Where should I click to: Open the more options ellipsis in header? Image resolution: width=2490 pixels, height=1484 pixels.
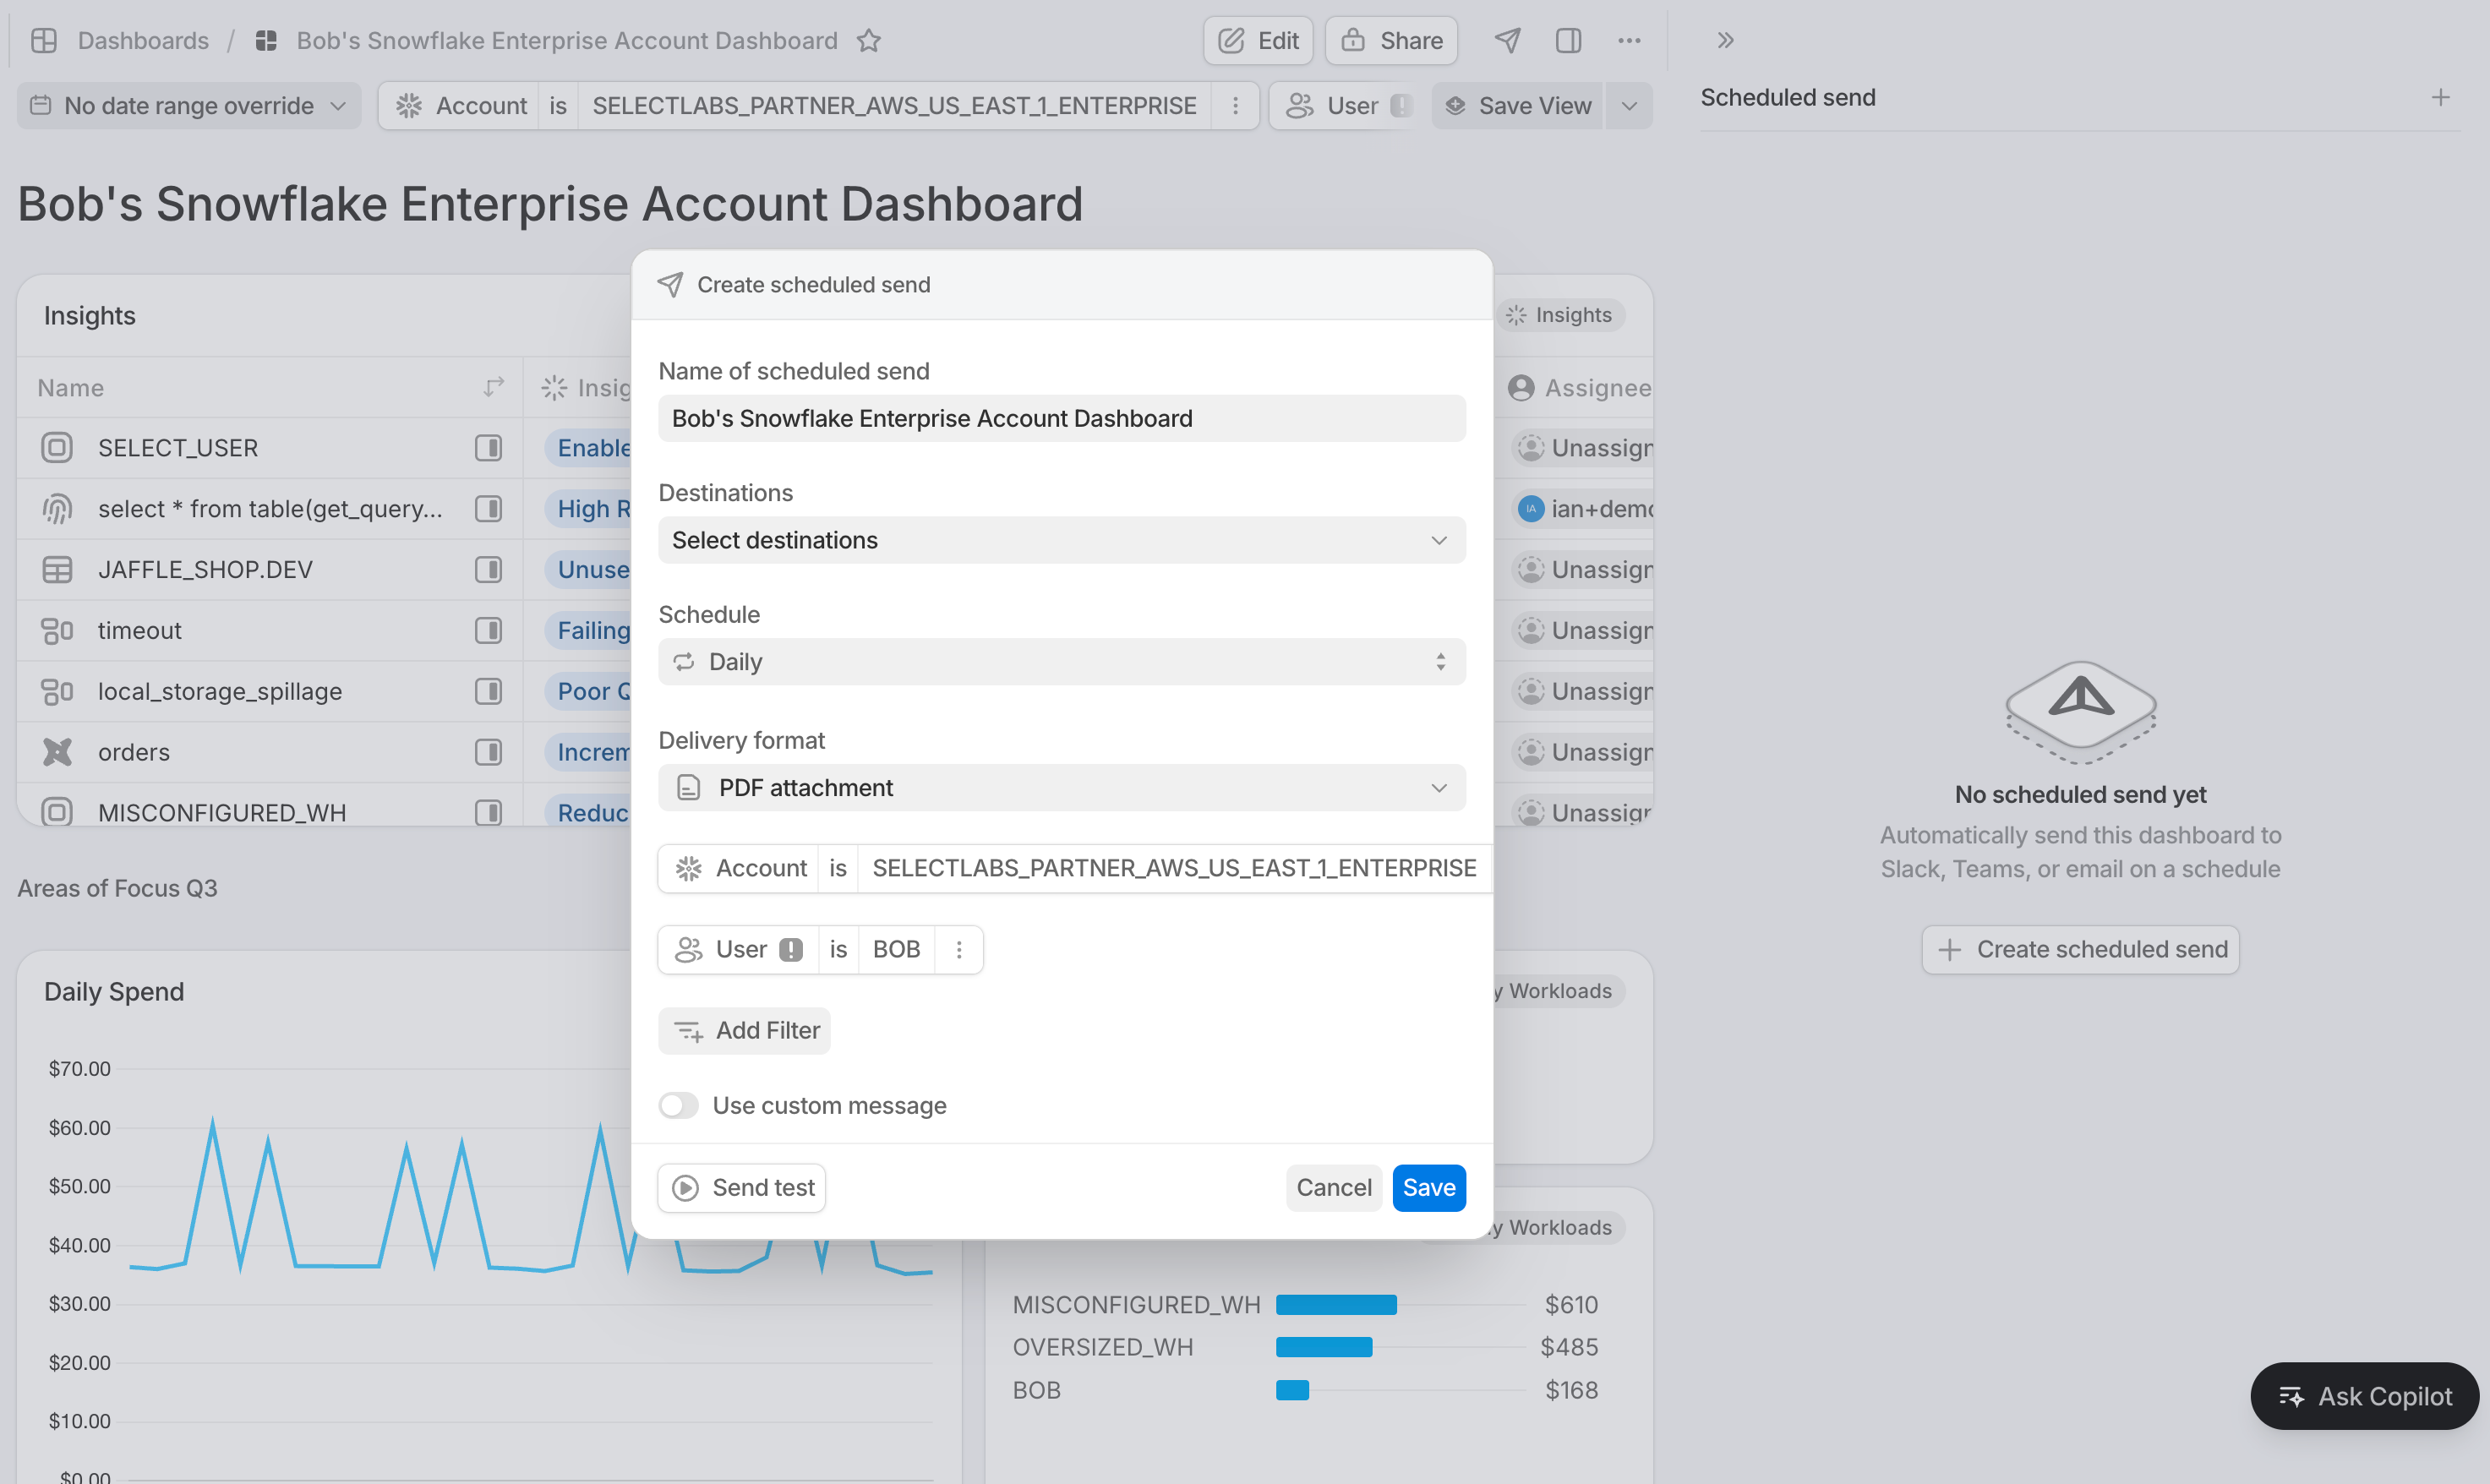pyautogui.click(x=1629, y=40)
